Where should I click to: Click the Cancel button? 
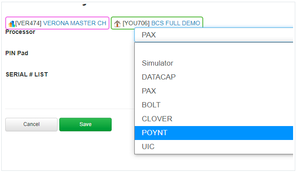tap(31, 124)
